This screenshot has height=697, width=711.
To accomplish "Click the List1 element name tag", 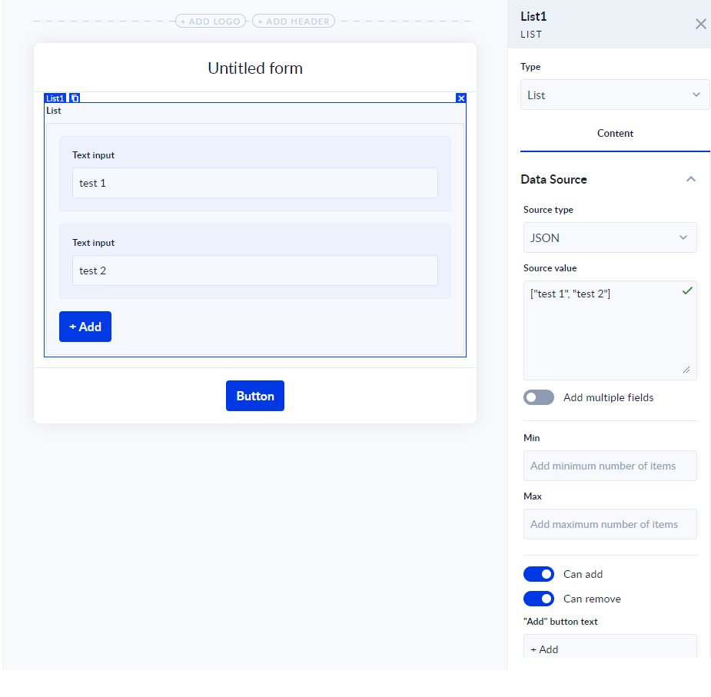I will pos(55,98).
